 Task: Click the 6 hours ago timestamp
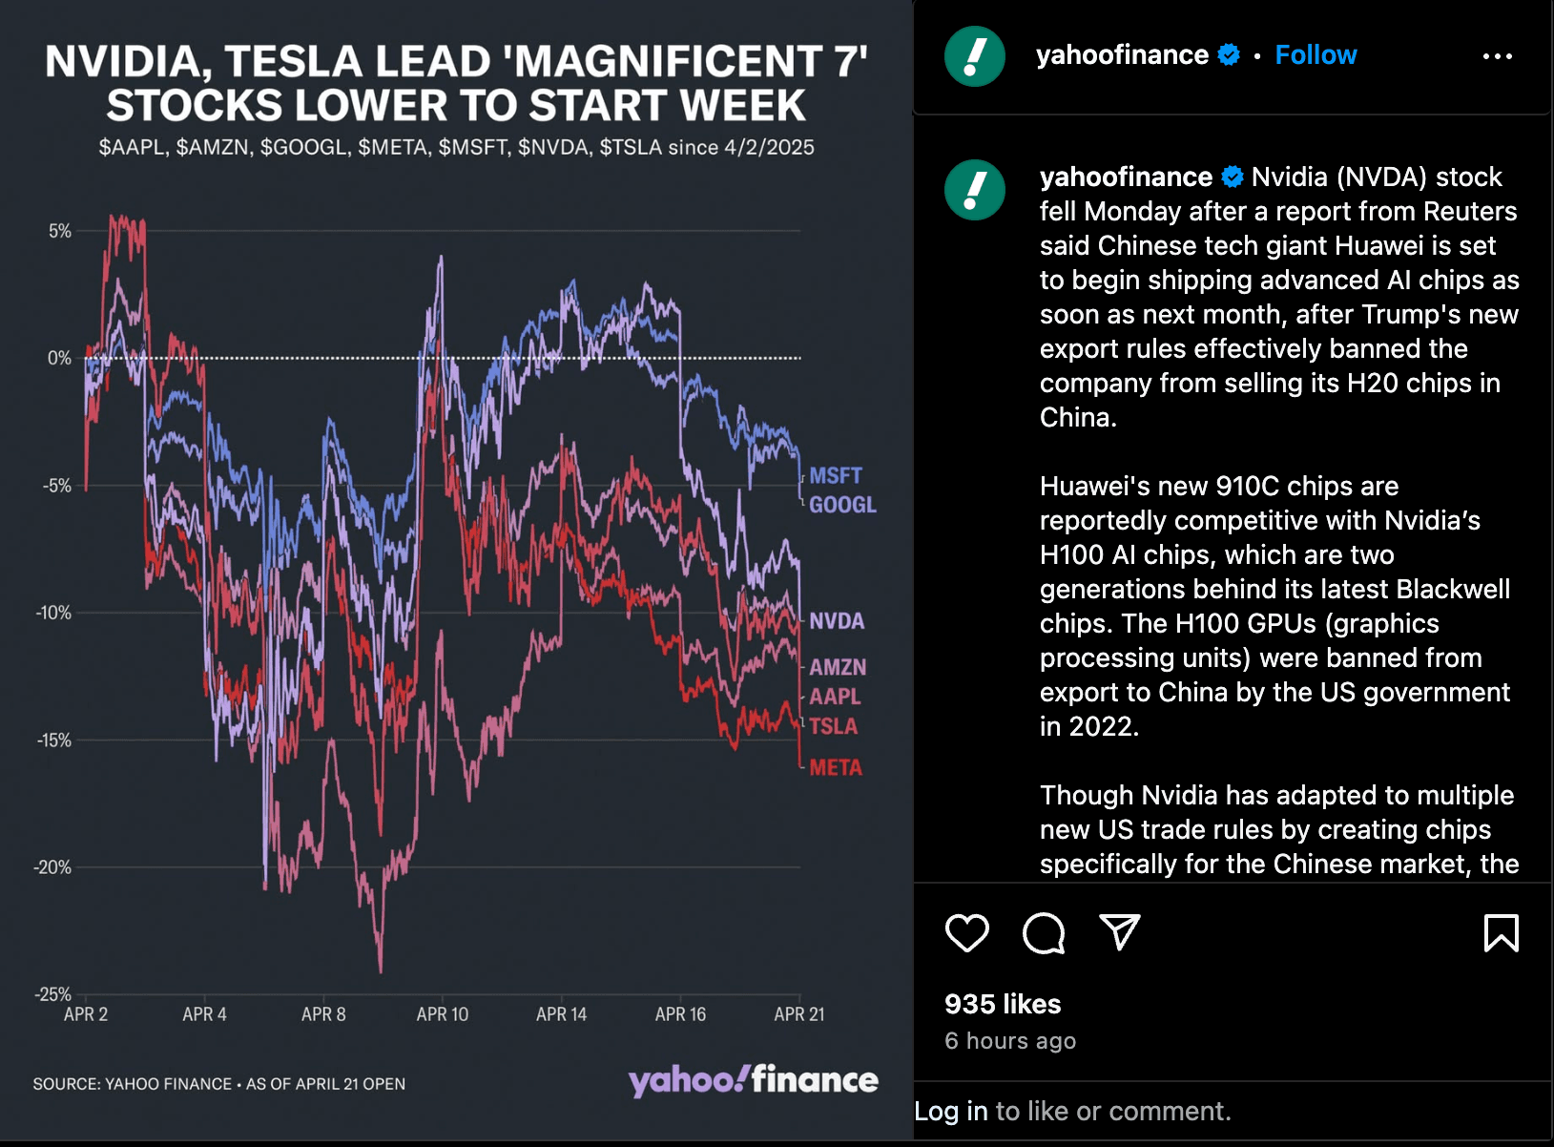[x=1010, y=1041]
